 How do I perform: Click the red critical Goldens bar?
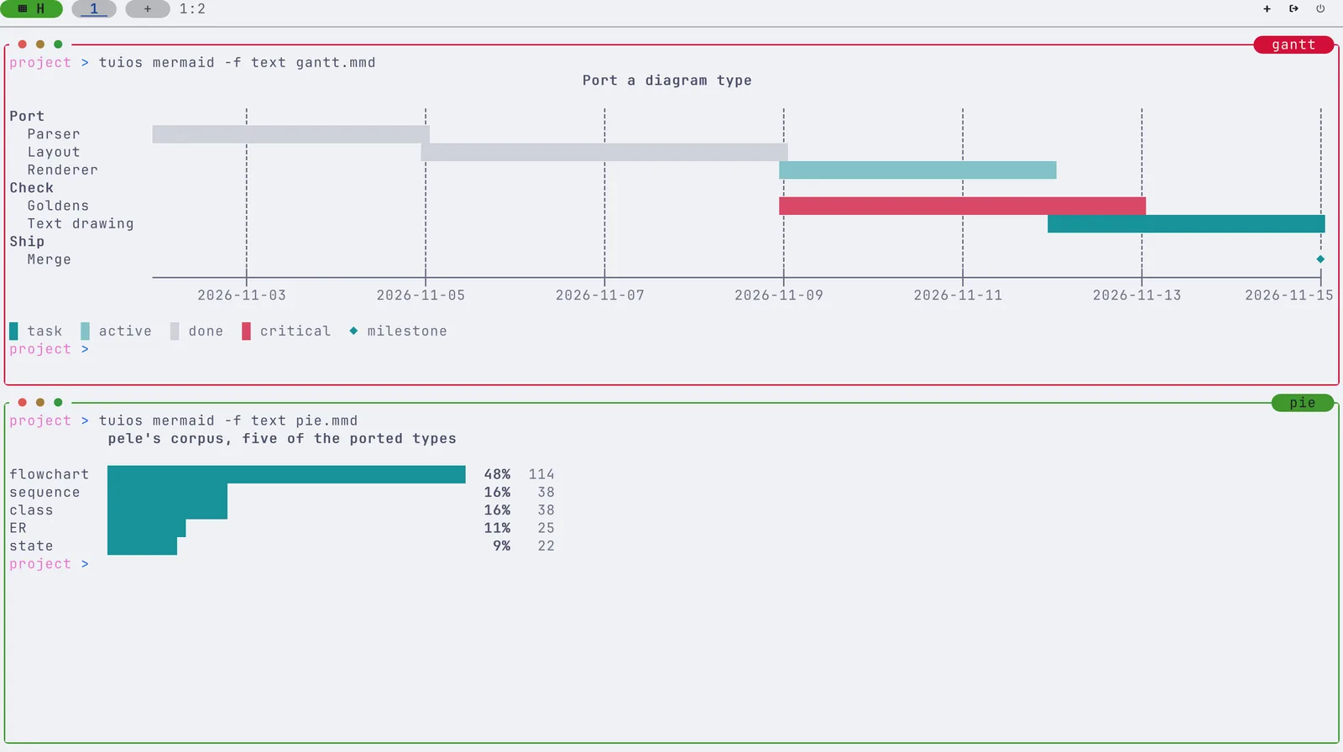[962, 206]
